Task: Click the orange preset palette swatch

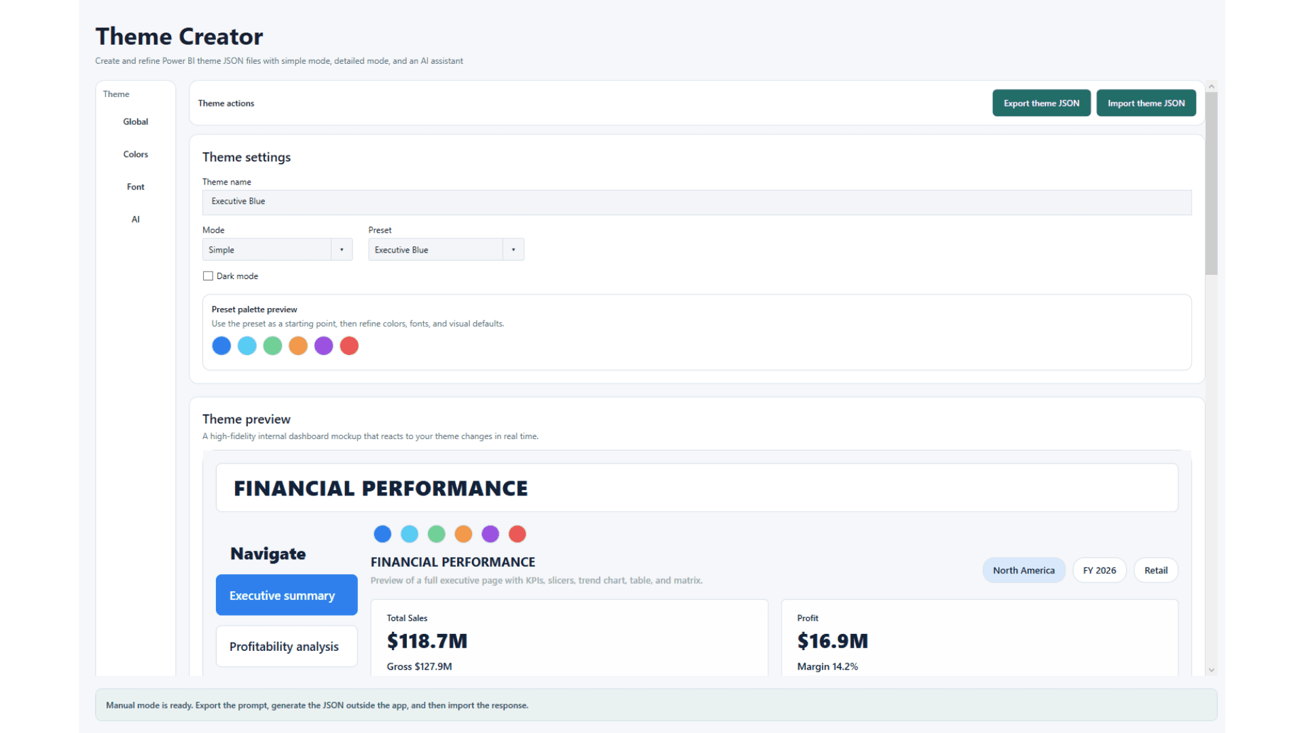Action: tap(298, 346)
